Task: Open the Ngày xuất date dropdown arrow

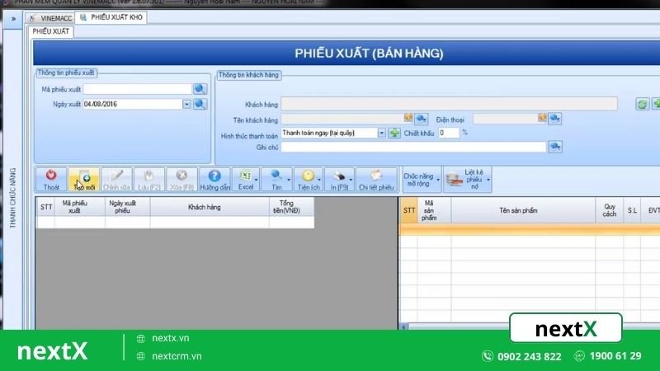Action: pyautogui.click(x=186, y=105)
